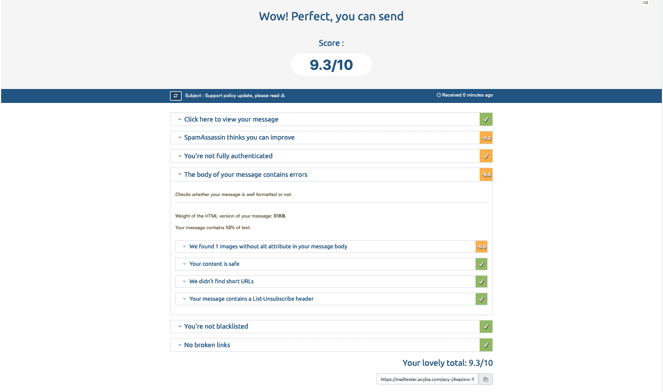Click the warning triangle in the subject text

(282, 95)
